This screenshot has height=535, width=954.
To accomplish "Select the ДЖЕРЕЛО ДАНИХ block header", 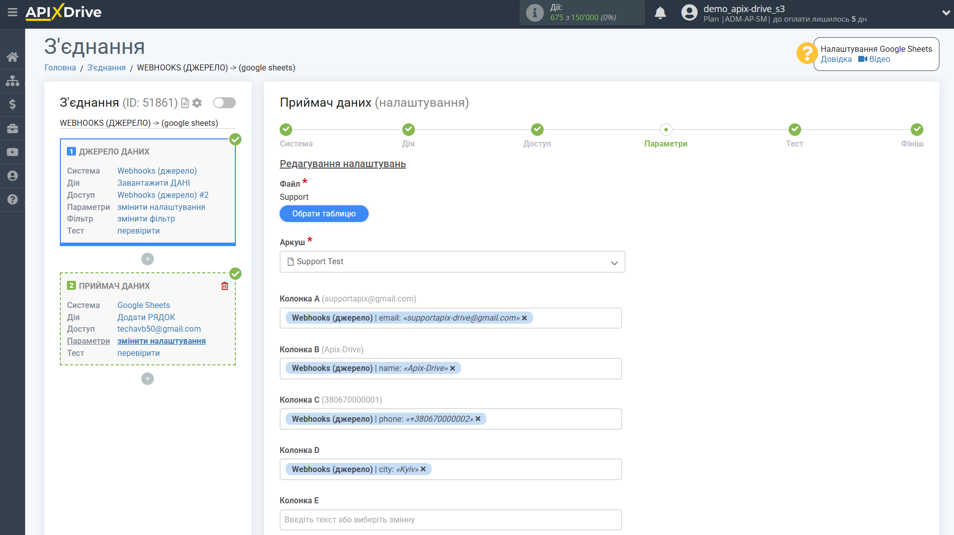I will tap(114, 151).
